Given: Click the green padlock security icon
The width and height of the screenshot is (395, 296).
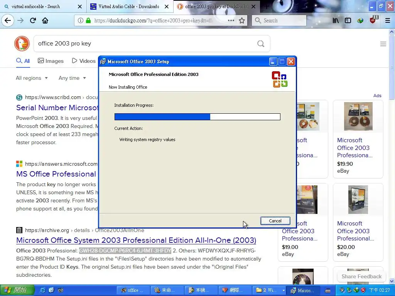Looking at the screenshot, I should click(x=88, y=20).
